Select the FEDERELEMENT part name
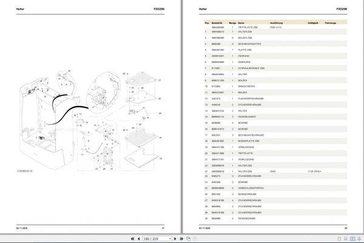Viewport: 364px width, 243px height. pyautogui.click(x=247, y=117)
